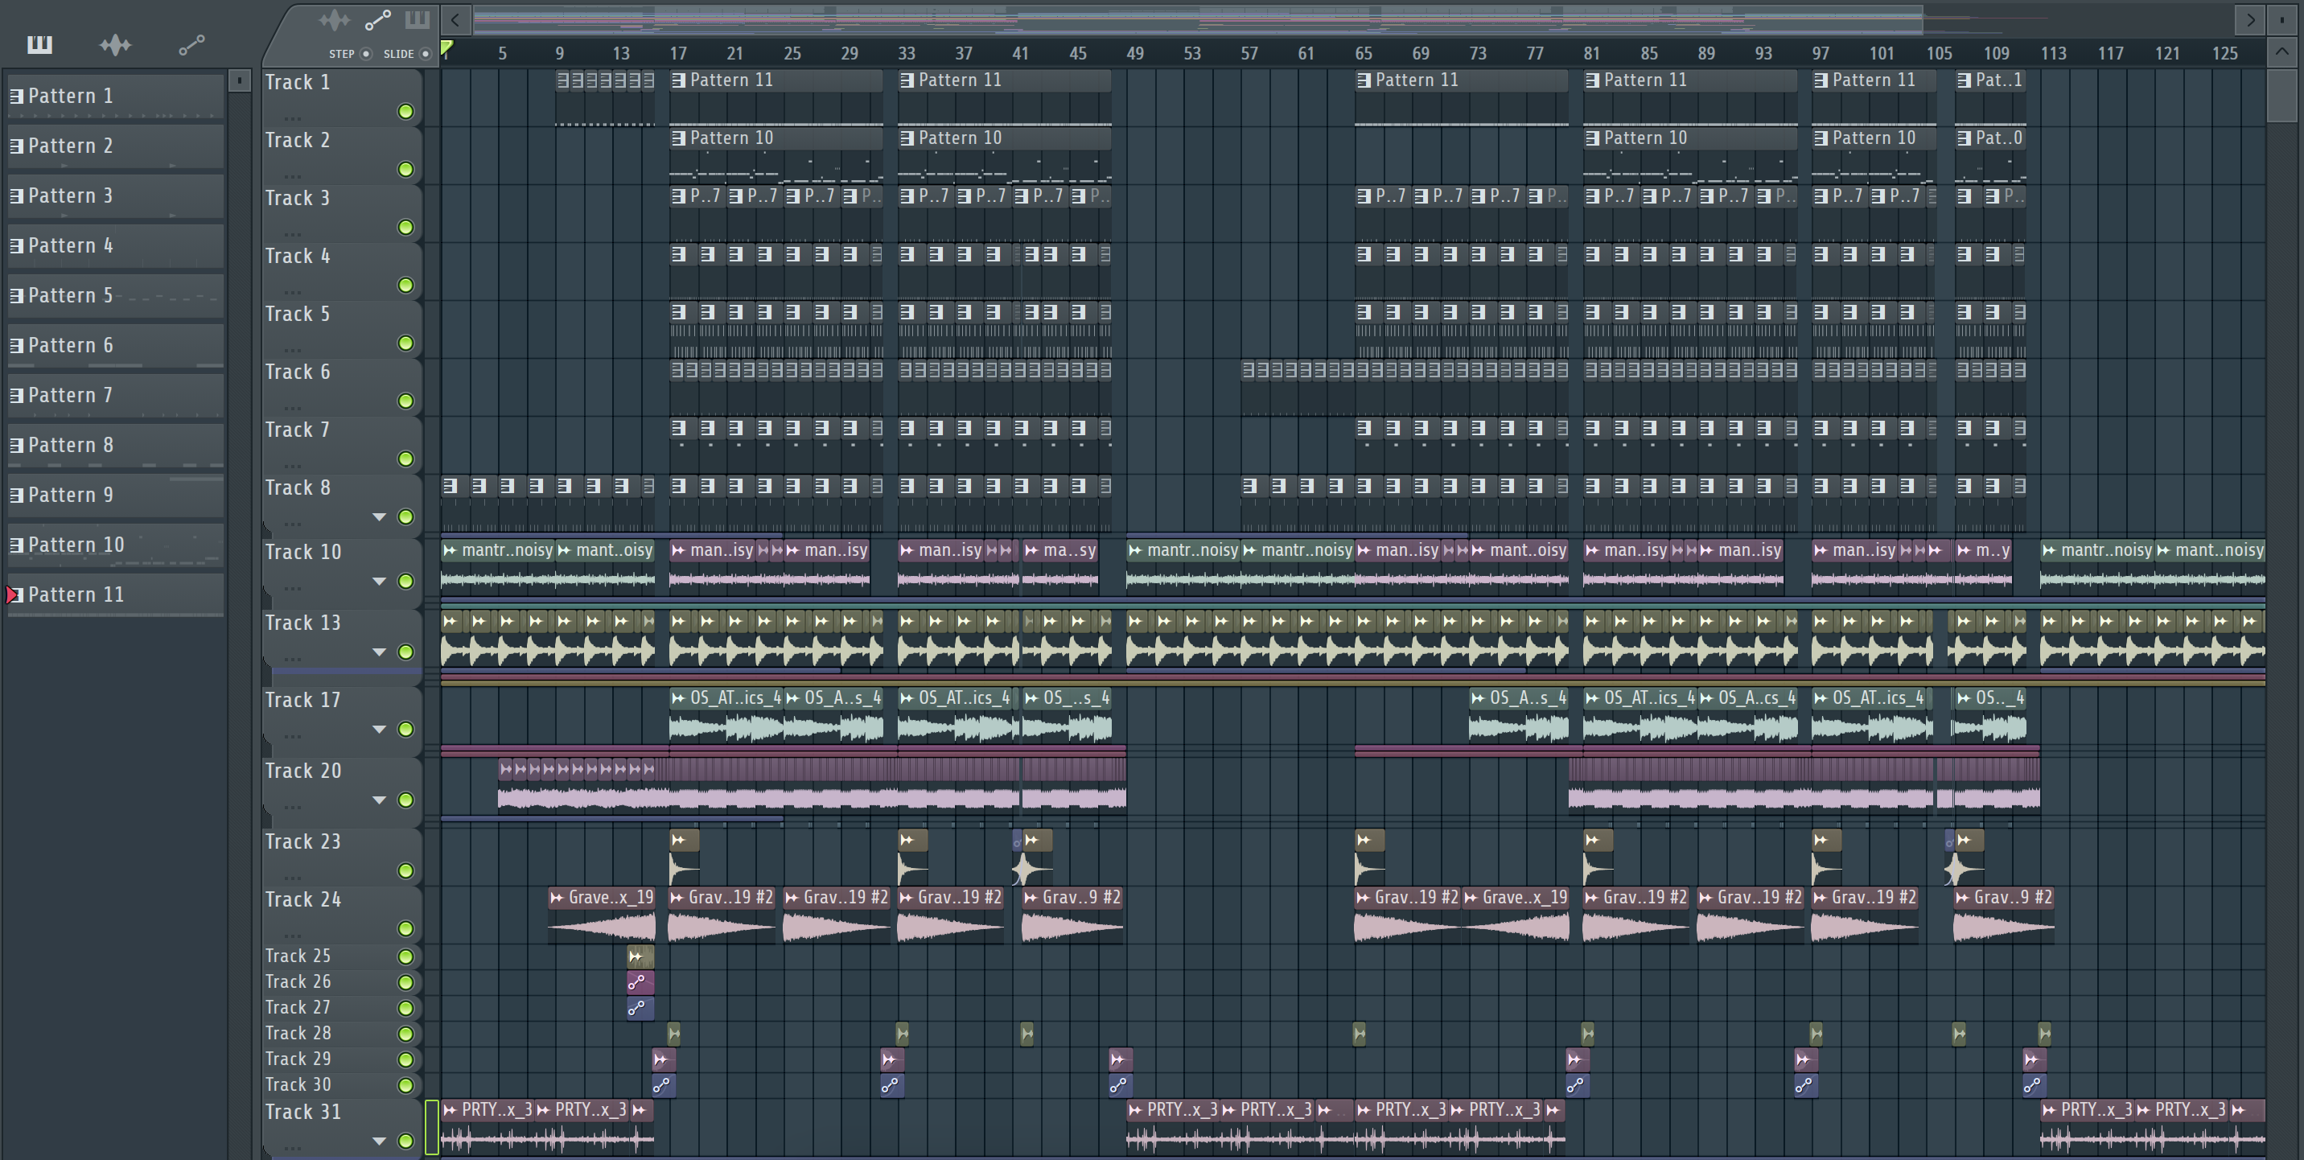The height and width of the screenshot is (1160, 2304).
Task: Mute Track 1 using its green light
Action: pyautogui.click(x=405, y=111)
